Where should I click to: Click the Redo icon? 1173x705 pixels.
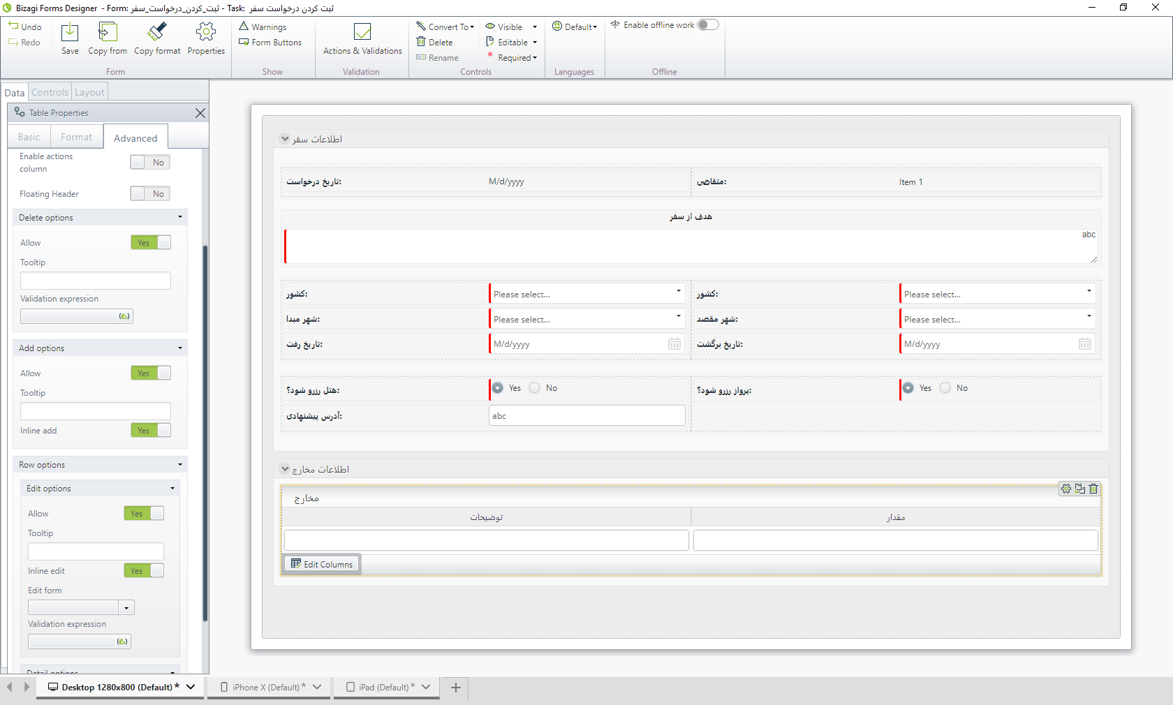13,42
